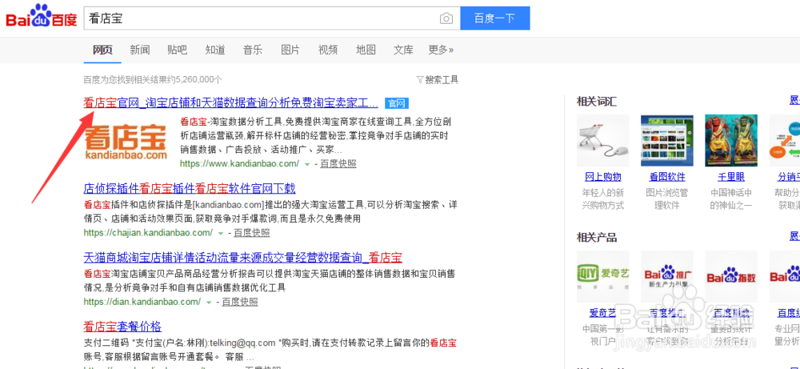The width and height of the screenshot is (800, 369).
Task: Click the 爱奇艺 iQIYI logo icon
Action: 603,276
